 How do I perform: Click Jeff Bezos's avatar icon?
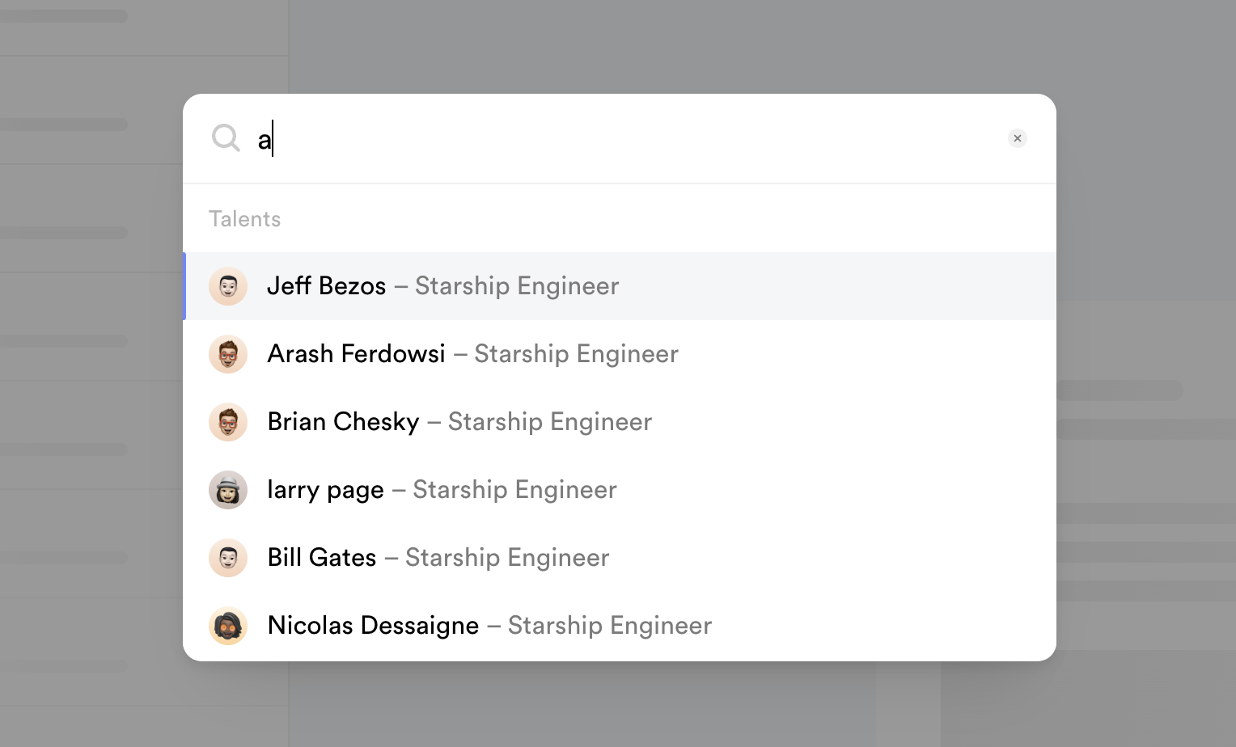click(228, 286)
